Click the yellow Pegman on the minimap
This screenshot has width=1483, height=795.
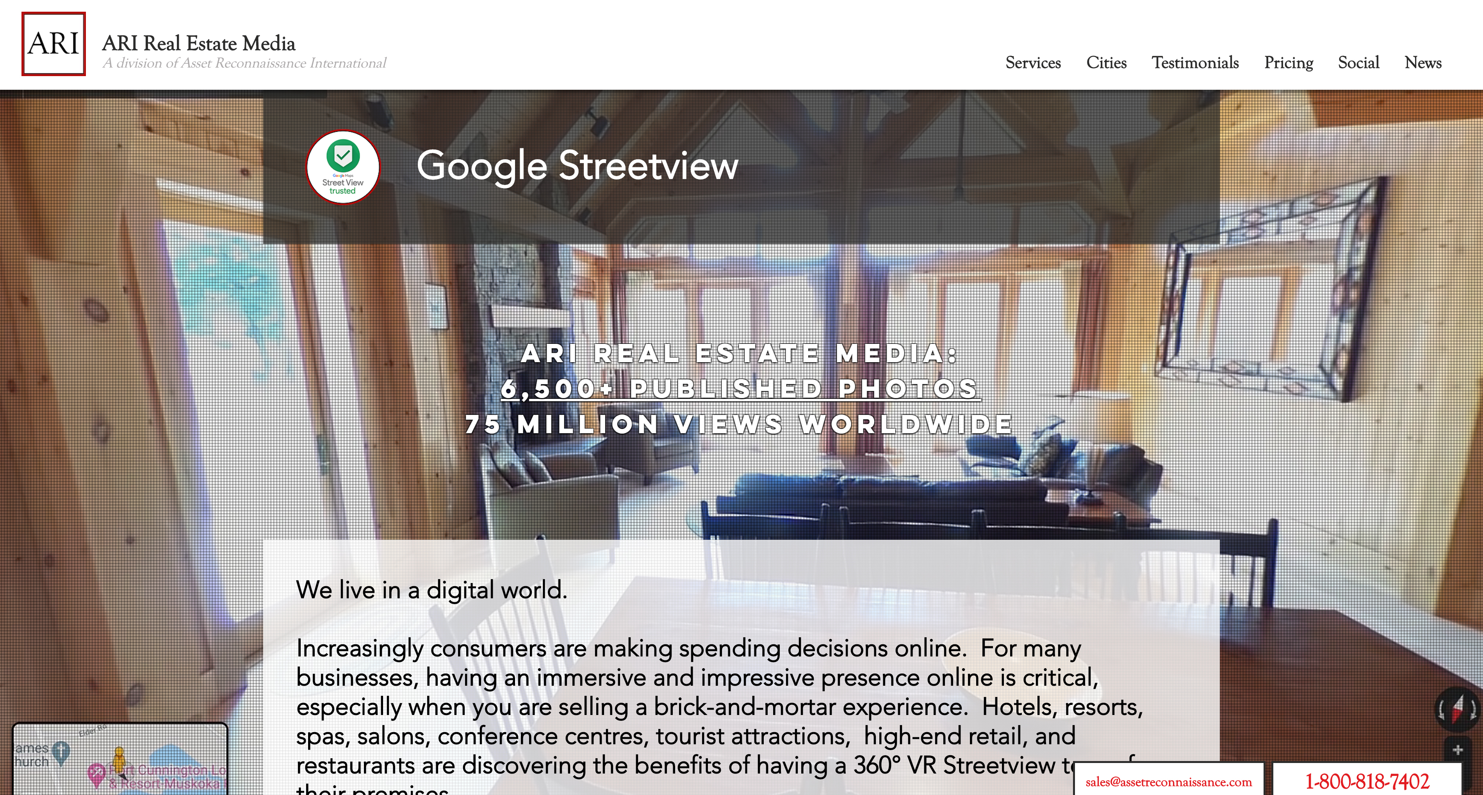point(119,758)
